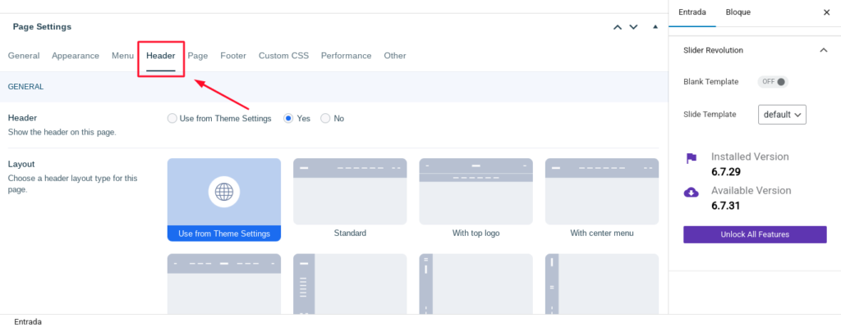
Task: Collapse Page Settings with triangle toggle
Action: tap(655, 26)
